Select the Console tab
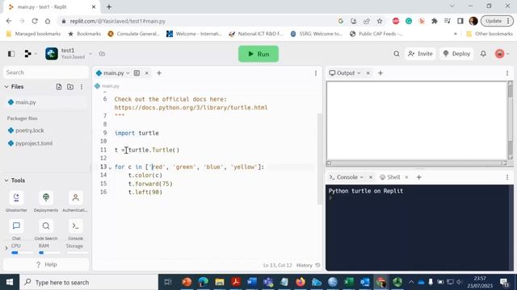This screenshot has width=517, height=290. pos(344,177)
